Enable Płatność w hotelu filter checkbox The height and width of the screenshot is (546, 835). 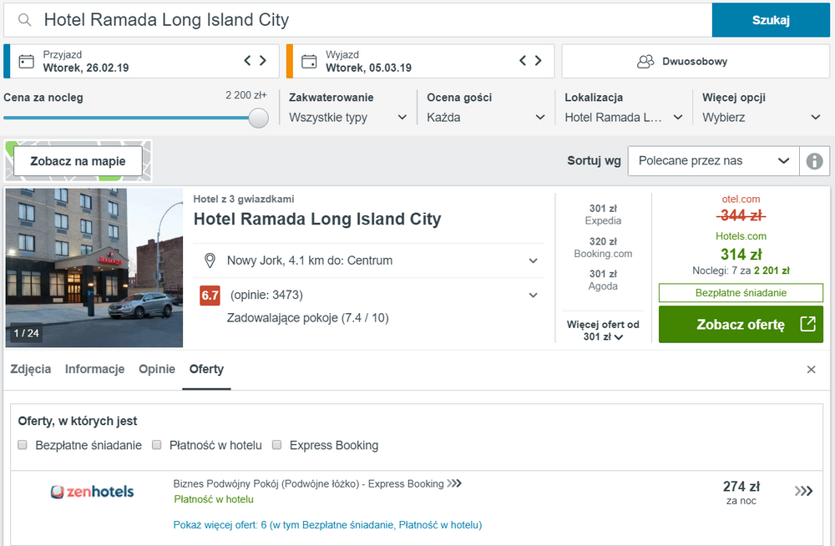click(x=157, y=445)
